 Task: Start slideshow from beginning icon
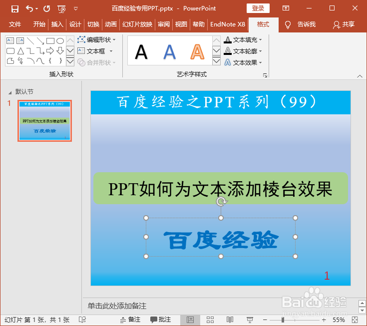[x=61, y=9]
